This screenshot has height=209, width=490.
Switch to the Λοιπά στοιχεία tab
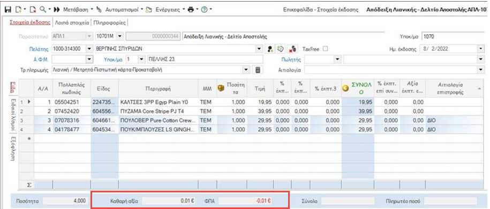pyautogui.click(x=72, y=22)
